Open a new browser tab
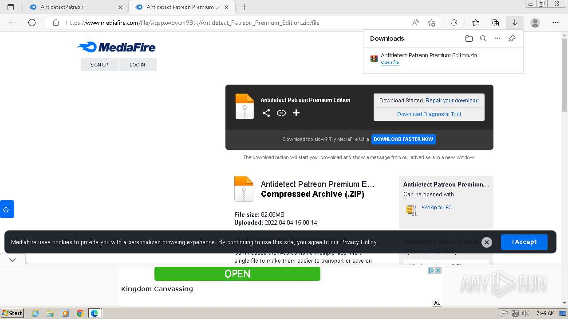This screenshot has width=568, height=319. click(245, 7)
